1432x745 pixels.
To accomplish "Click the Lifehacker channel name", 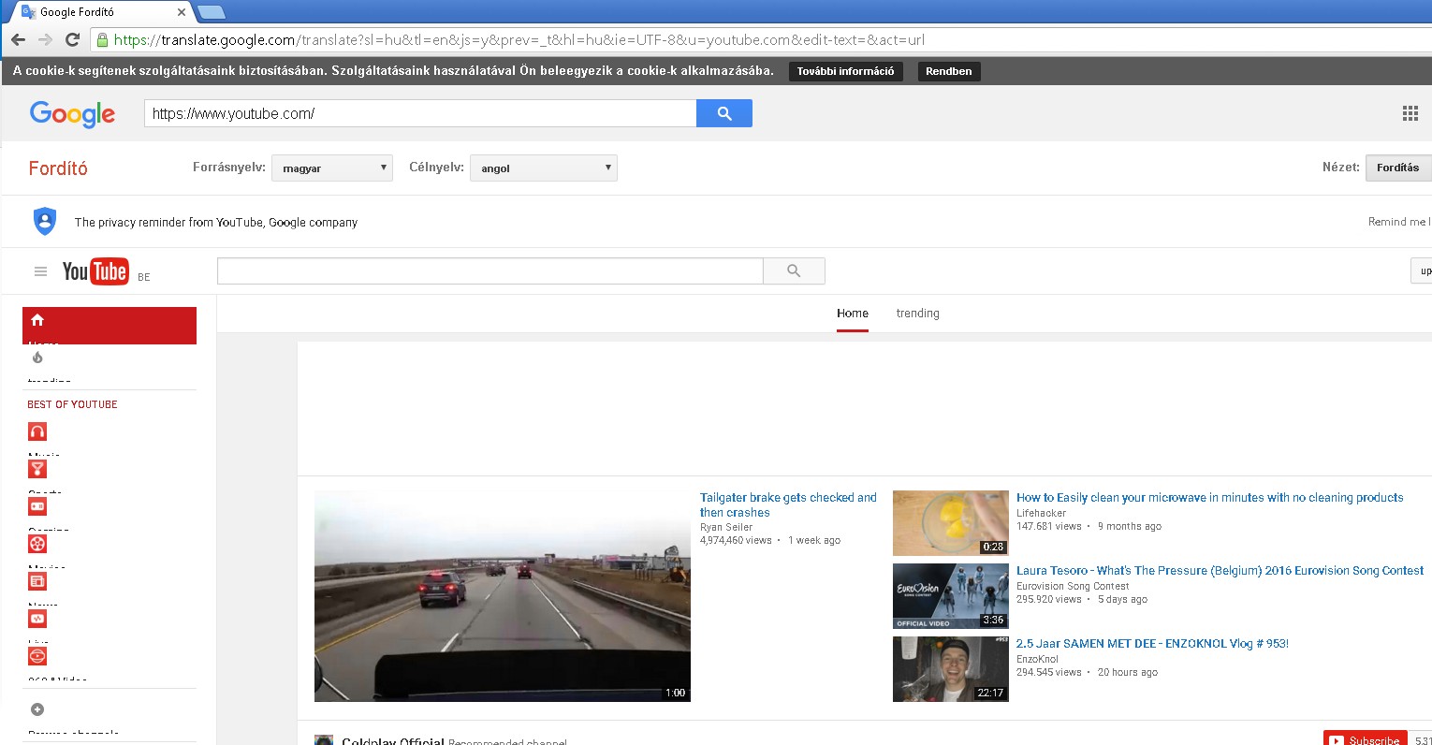I will [1042, 513].
